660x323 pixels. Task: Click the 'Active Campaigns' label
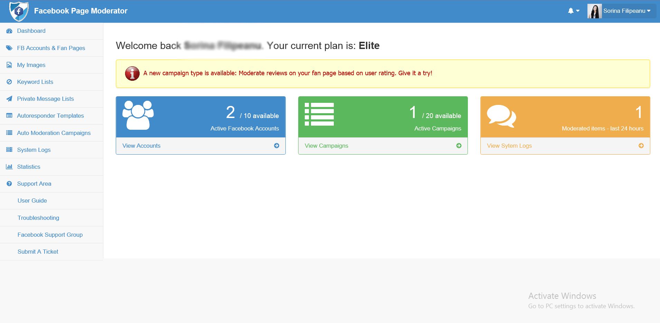pyautogui.click(x=438, y=128)
